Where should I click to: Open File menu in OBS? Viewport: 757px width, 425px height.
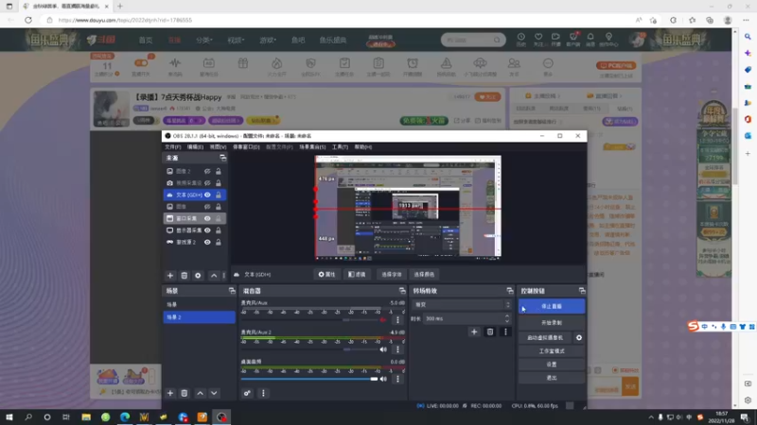pos(173,147)
